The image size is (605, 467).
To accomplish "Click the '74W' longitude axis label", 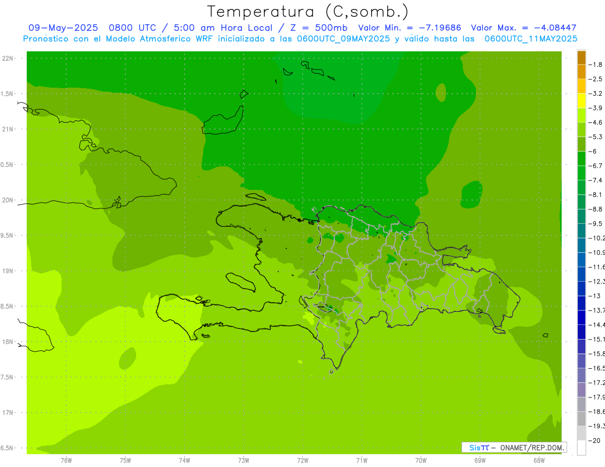I will coord(185,460).
